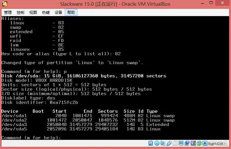The image size is (231, 149).
Task: Click the VirtualBox window title bar icon
Action: pyautogui.click(x=4, y=4)
